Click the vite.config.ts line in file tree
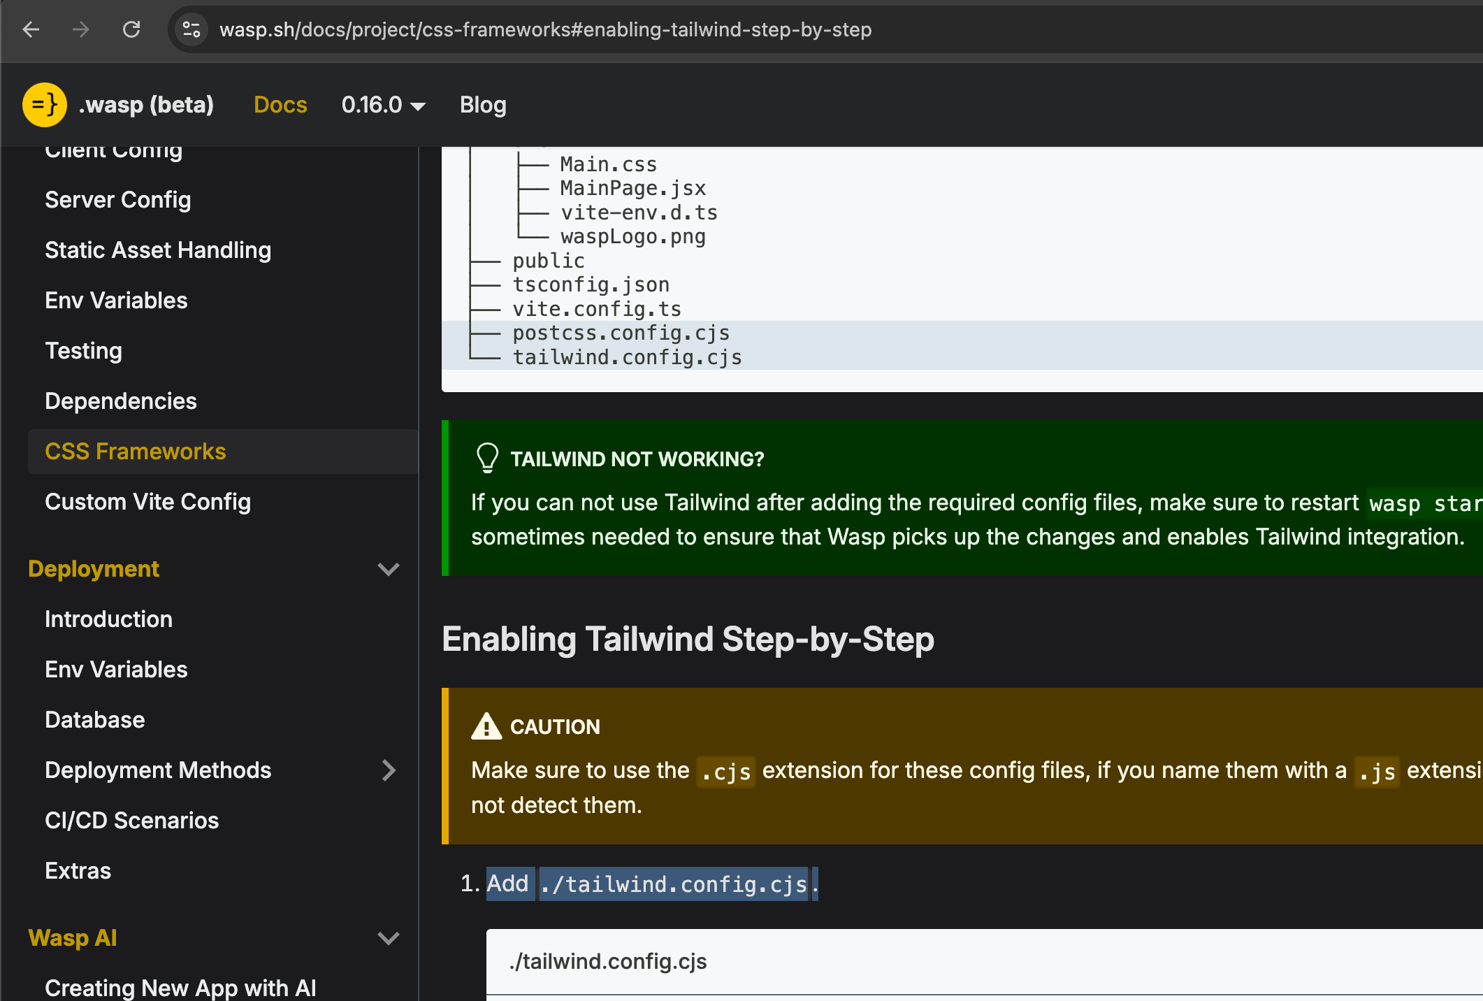This screenshot has height=1001, width=1483. (597, 309)
